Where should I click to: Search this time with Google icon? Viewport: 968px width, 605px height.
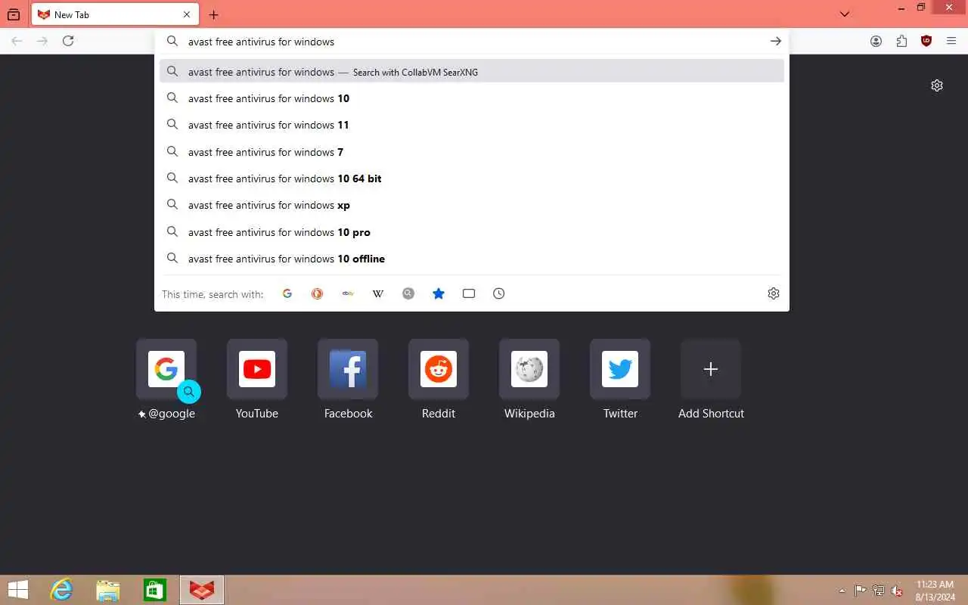coord(287,293)
